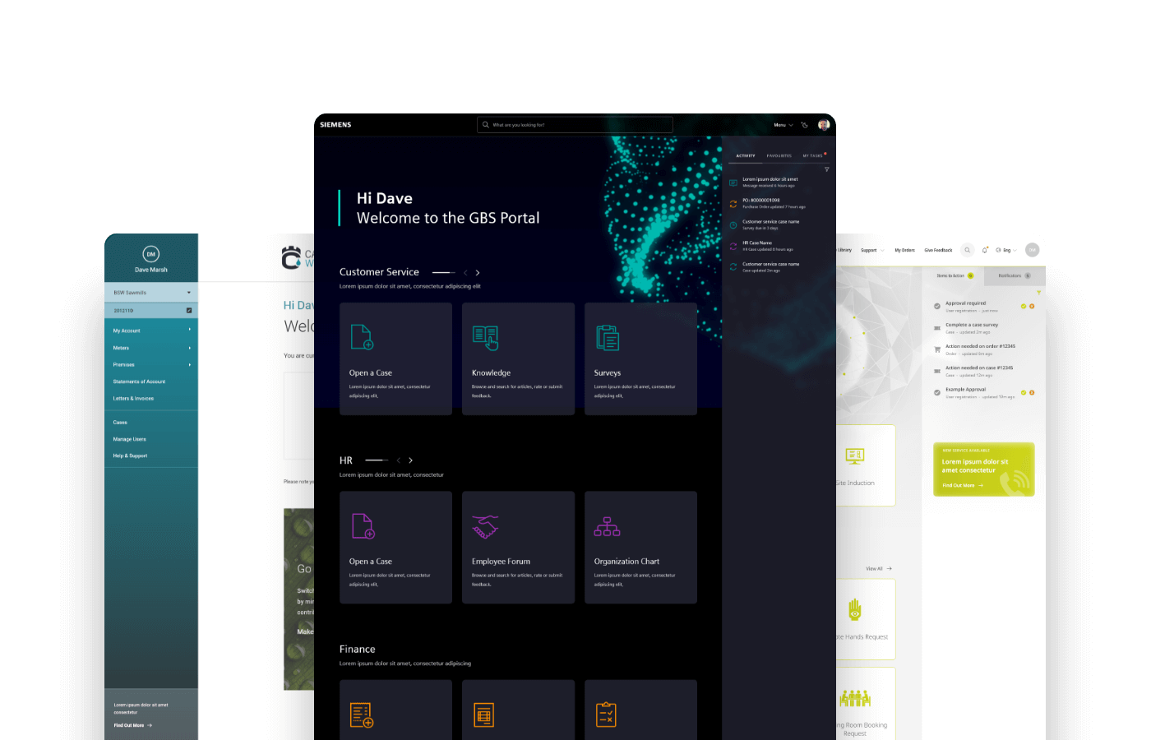Open the My Tasks tab
Viewport: 1151px width, 740px height.
812,155
